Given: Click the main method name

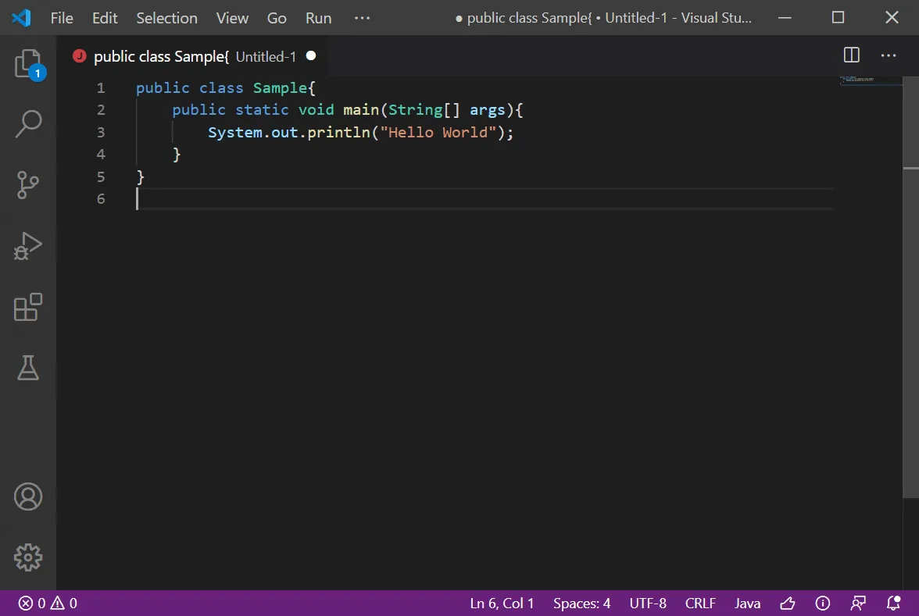Looking at the screenshot, I should pos(361,110).
